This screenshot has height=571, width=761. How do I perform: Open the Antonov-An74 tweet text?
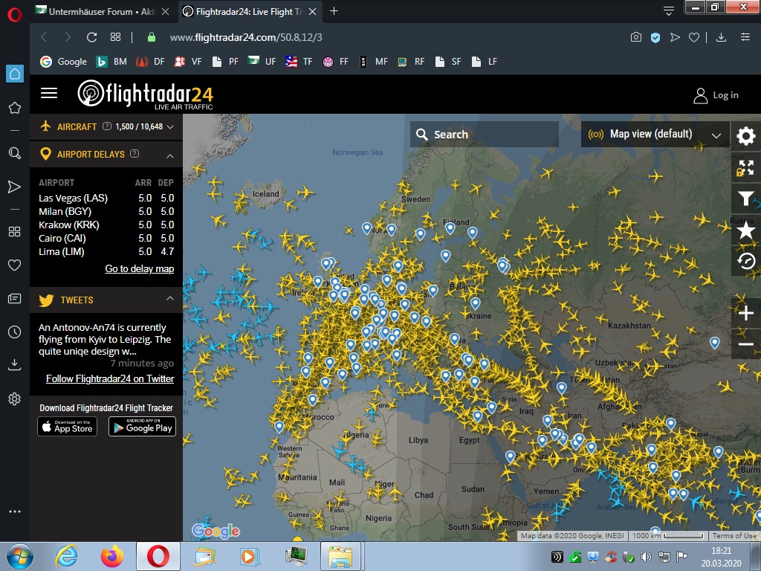[x=104, y=339]
